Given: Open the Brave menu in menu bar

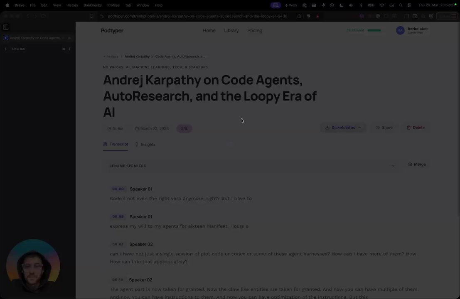Looking at the screenshot, I should (20, 5).
